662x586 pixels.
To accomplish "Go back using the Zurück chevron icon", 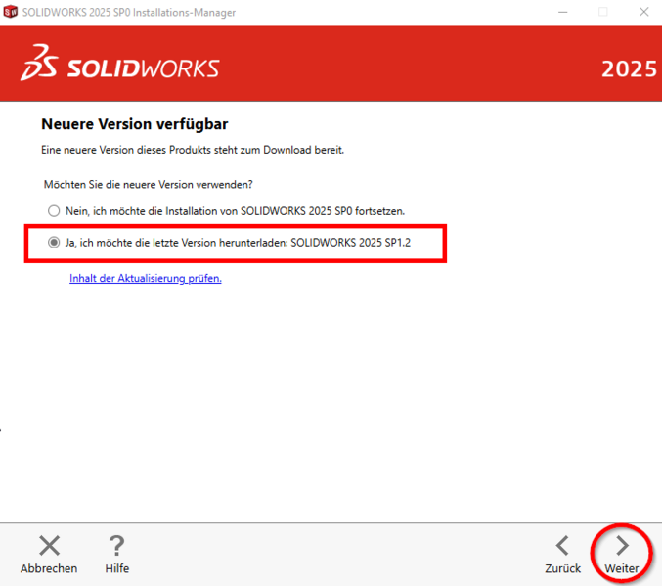I will (x=562, y=545).
